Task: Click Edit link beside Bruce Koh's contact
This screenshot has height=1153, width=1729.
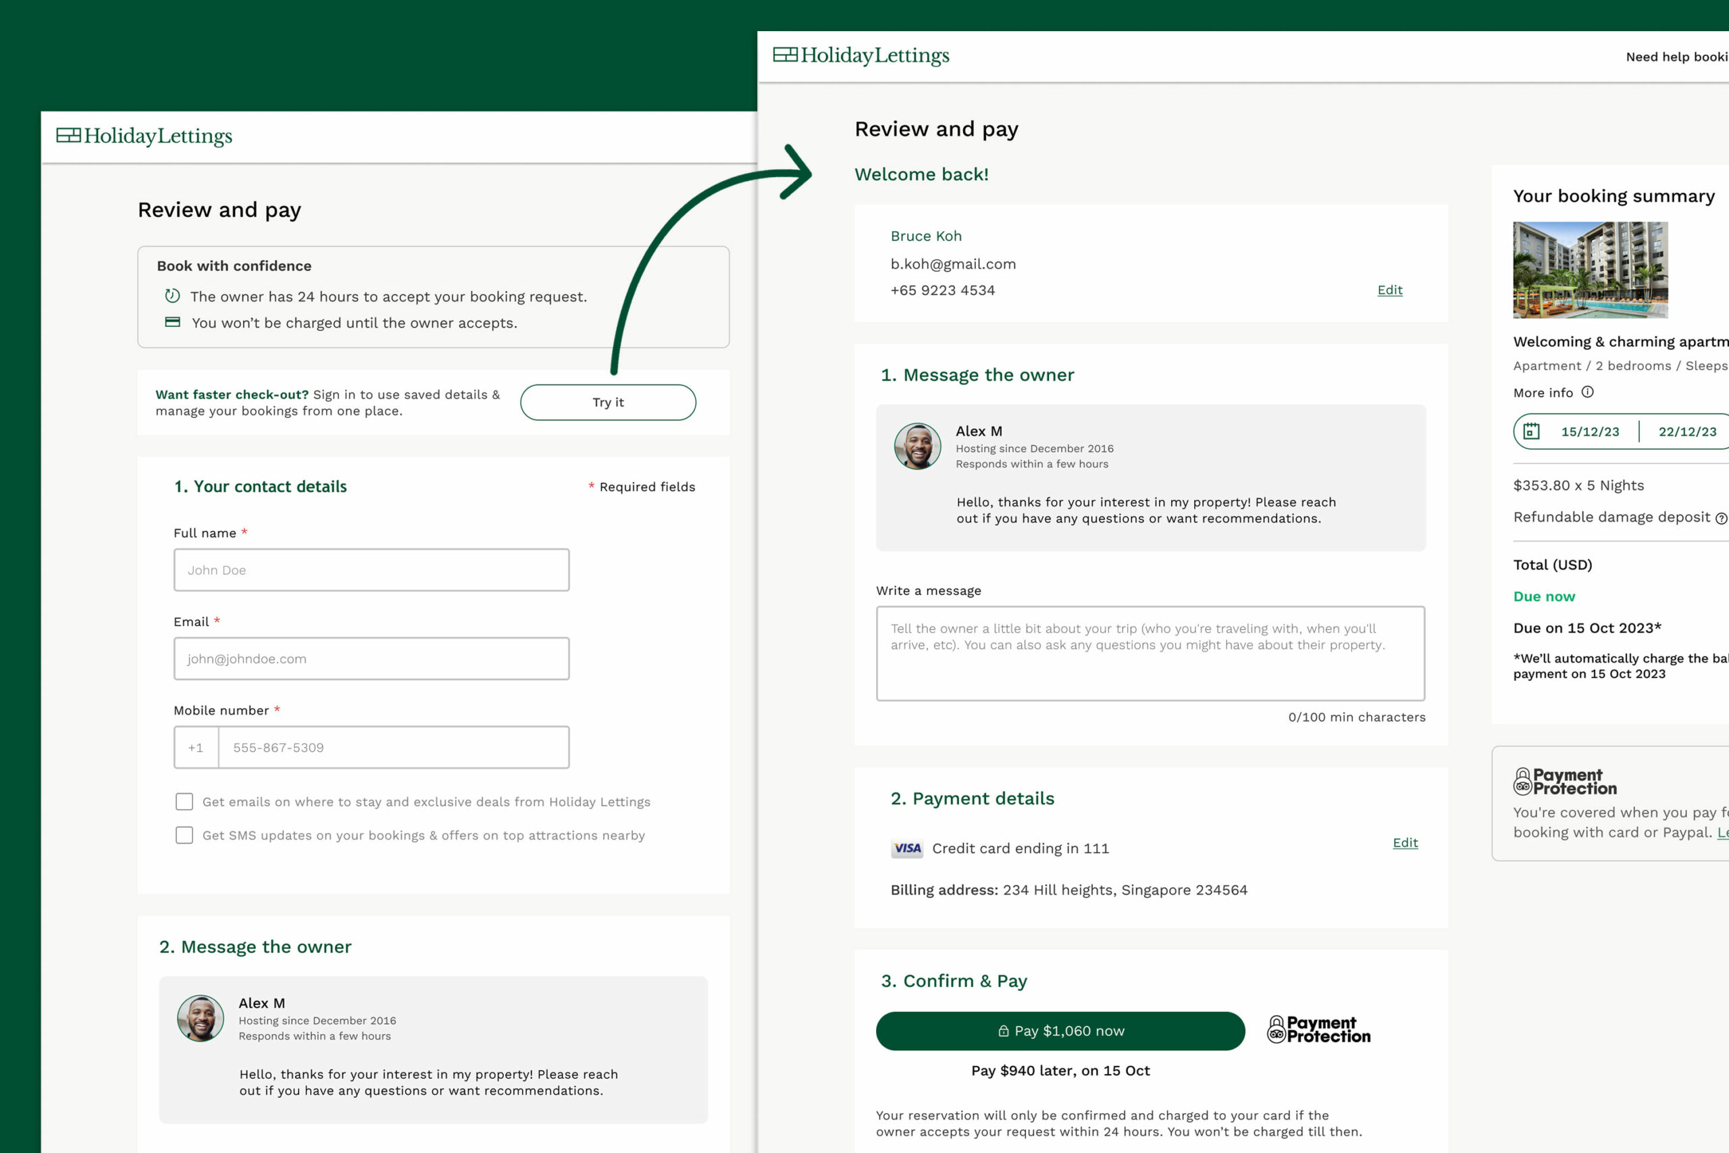Action: (1389, 290)
